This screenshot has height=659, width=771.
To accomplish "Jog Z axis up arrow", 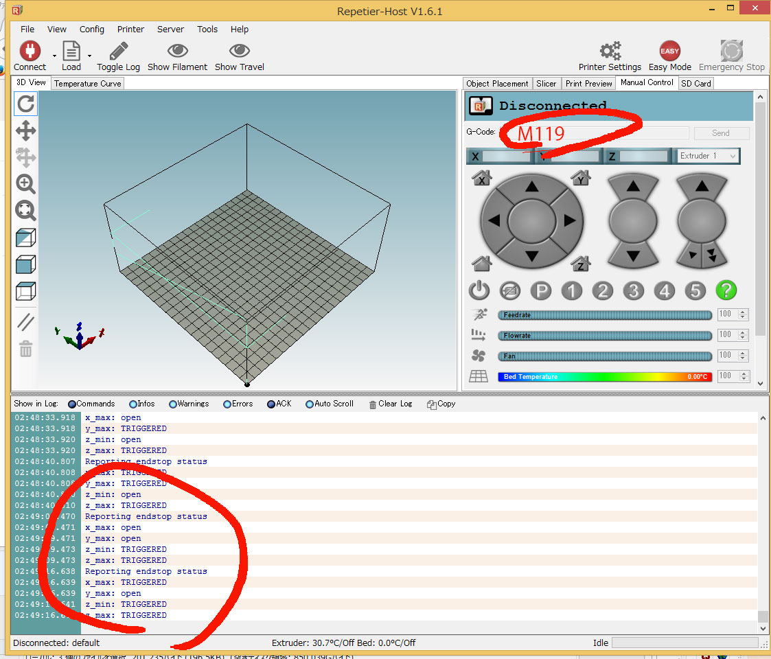I will click(x=633, y=186).
